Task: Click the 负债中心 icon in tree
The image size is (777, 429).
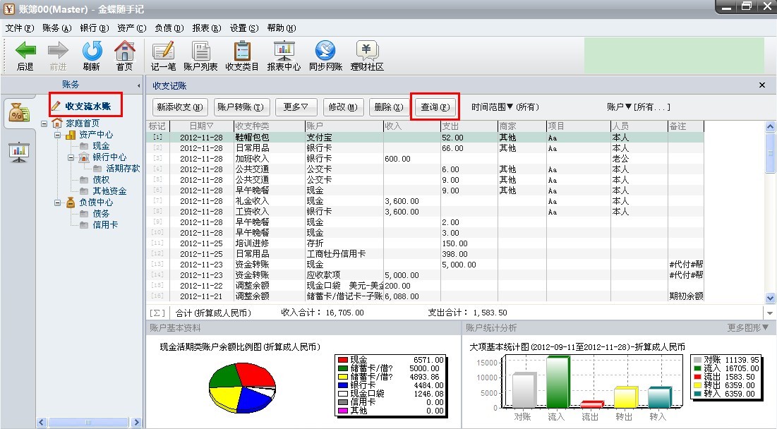Action: [x=71, y=202]
